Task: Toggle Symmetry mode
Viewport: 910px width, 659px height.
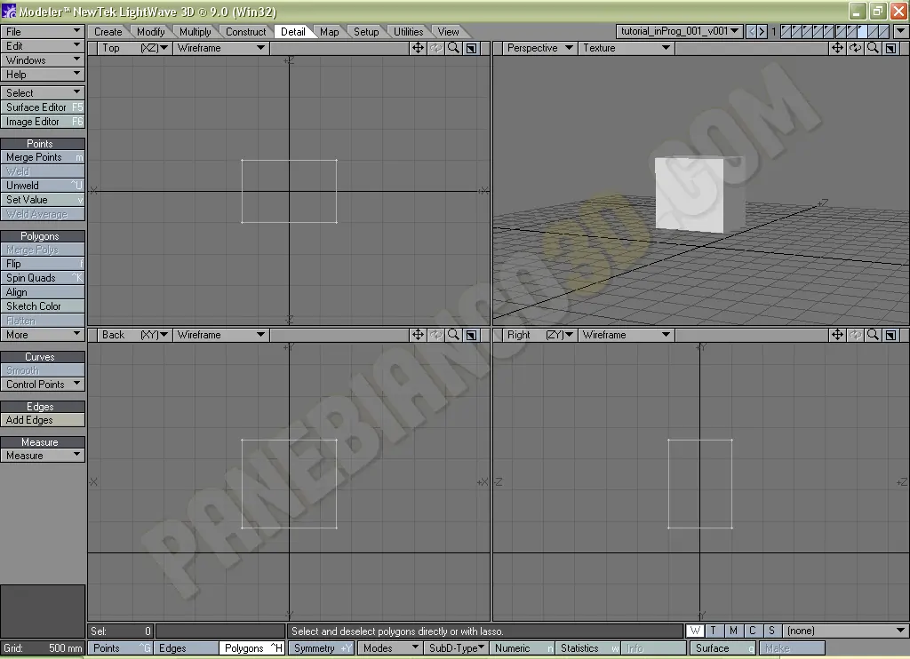Action: click(322, 648)
